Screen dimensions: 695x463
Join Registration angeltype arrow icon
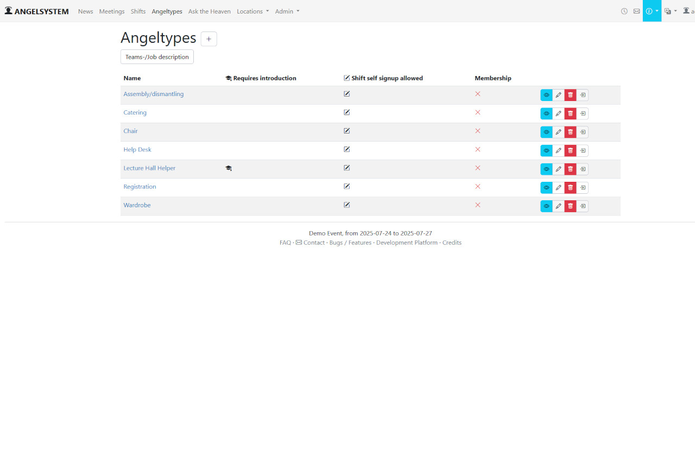pyautogui.click(x=583, y=187)
